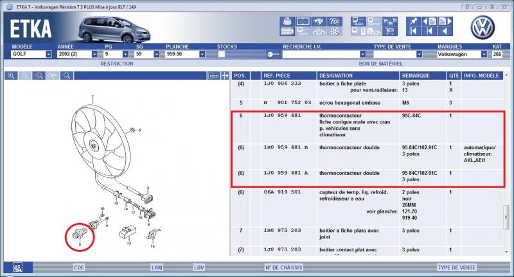This screenshot has height=277, width=514.
Task: Toggle the STOCKS checkbox
Action: pyautogui.click(x=222, y=55)
